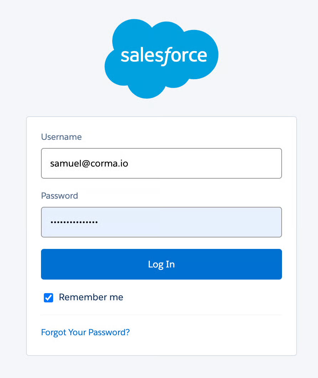
Task: Click the Username input field
Action: [x=161, y=163]
